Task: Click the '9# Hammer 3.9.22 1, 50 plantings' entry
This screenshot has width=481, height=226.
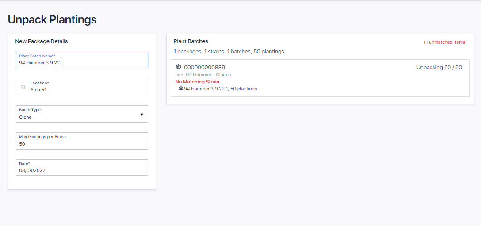Action: (220, 89)
